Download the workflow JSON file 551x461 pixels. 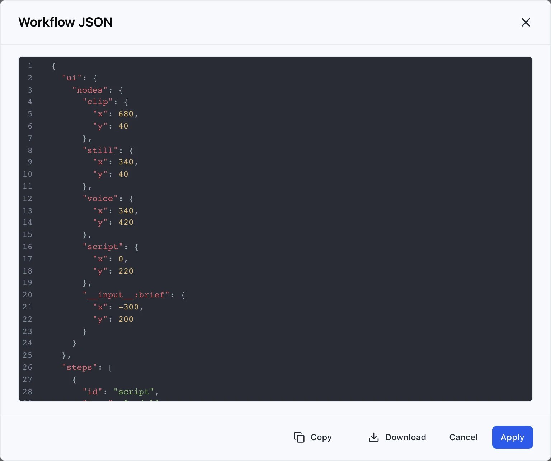click(x=397, y=437)
